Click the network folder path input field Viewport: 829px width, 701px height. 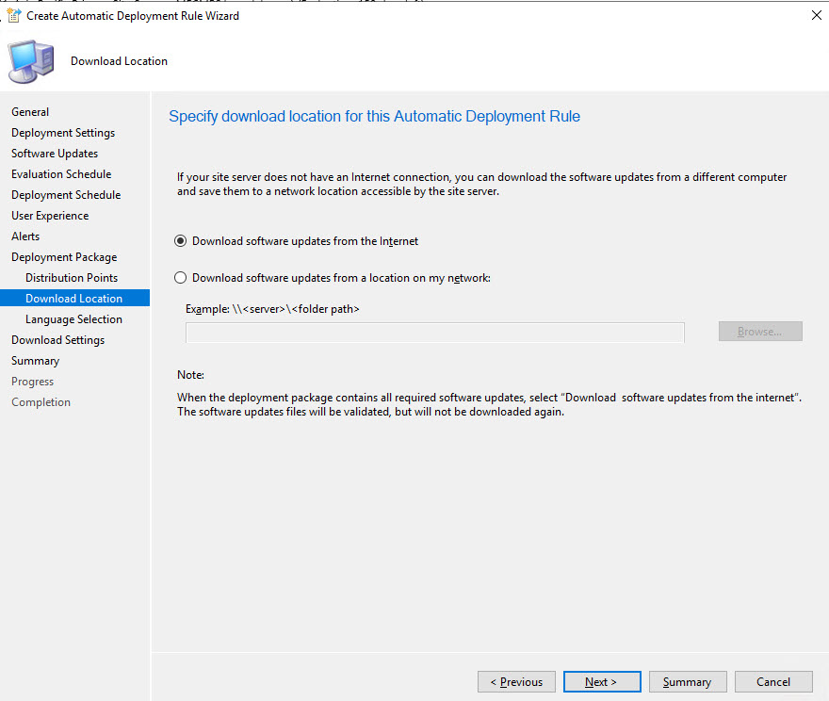434,332
